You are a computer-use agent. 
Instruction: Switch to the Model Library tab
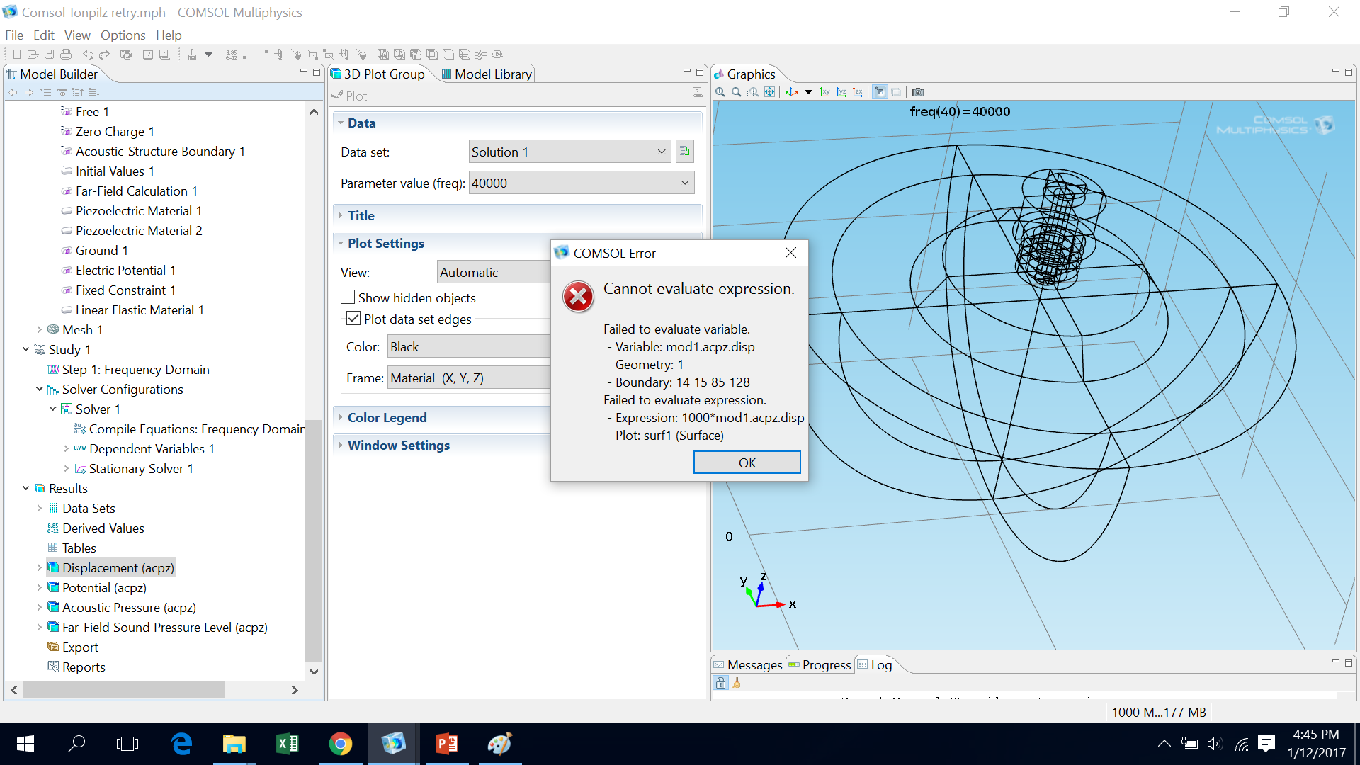point(487,74)
